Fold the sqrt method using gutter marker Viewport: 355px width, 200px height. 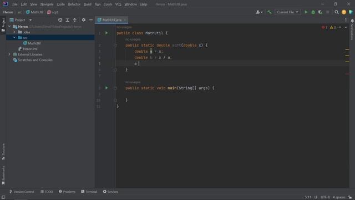[115, 46]
